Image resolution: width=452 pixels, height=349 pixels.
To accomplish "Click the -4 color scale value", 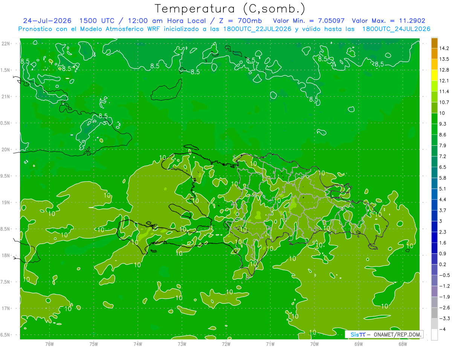I will pos(442,329).
